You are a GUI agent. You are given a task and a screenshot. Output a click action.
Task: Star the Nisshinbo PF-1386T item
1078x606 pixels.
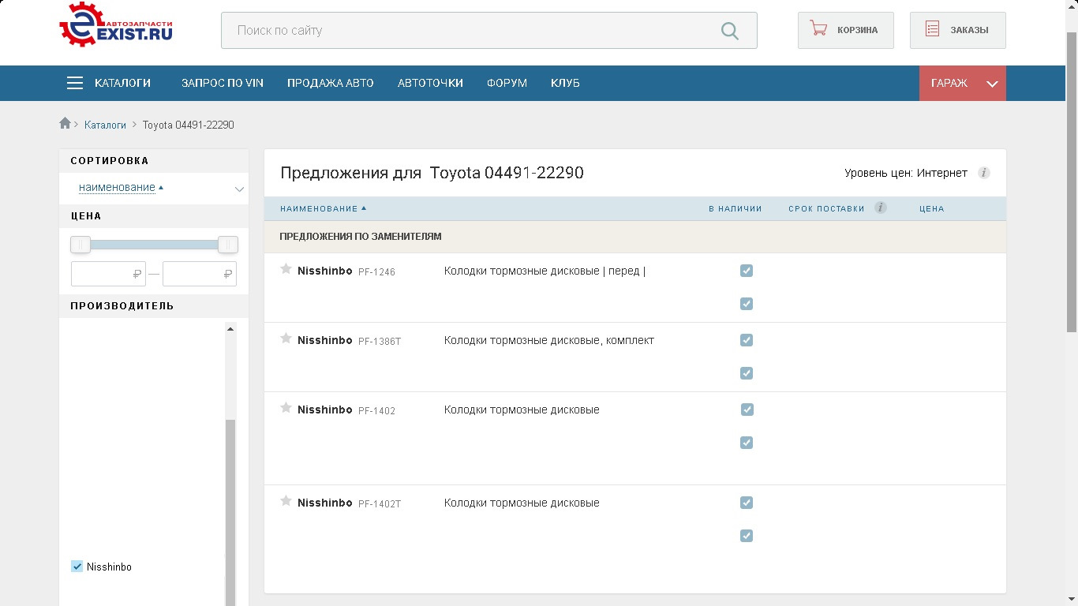click(286, 339)
